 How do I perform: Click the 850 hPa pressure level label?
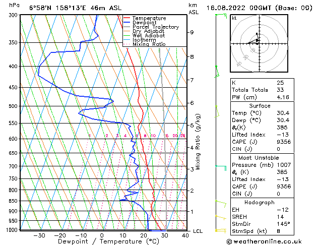coord(14,201)
